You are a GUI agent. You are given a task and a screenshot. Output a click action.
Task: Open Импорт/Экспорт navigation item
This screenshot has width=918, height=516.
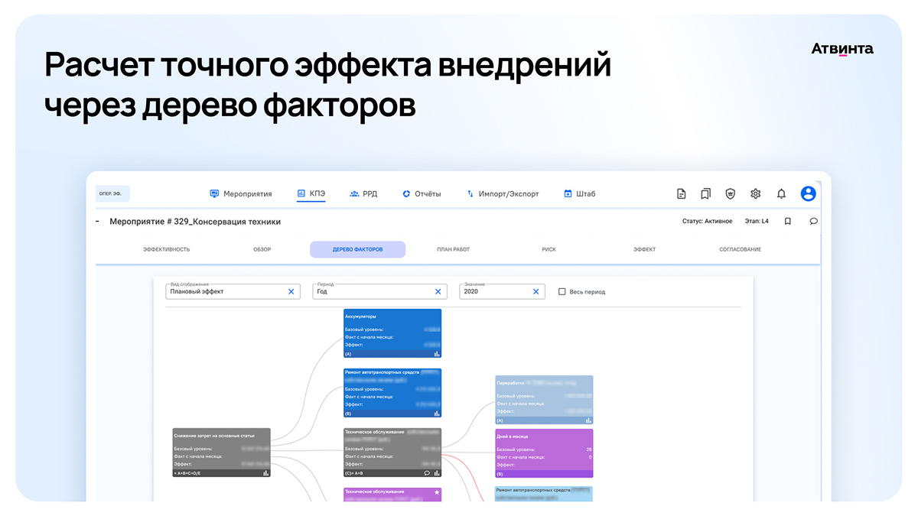[x=503, y=194]
